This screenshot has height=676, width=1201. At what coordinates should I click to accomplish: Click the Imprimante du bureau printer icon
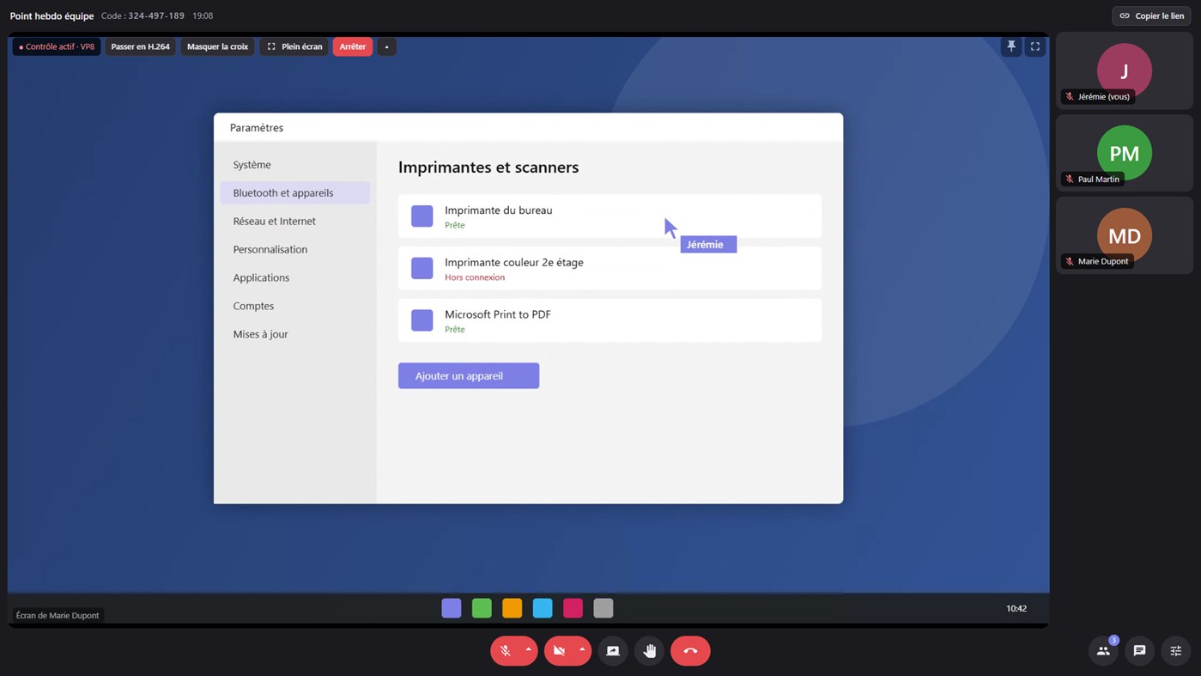coord(422,216)
